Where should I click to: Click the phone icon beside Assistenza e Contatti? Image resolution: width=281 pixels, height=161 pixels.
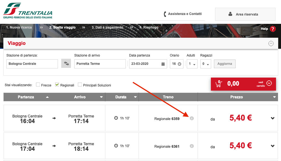(x=165, y=14)
